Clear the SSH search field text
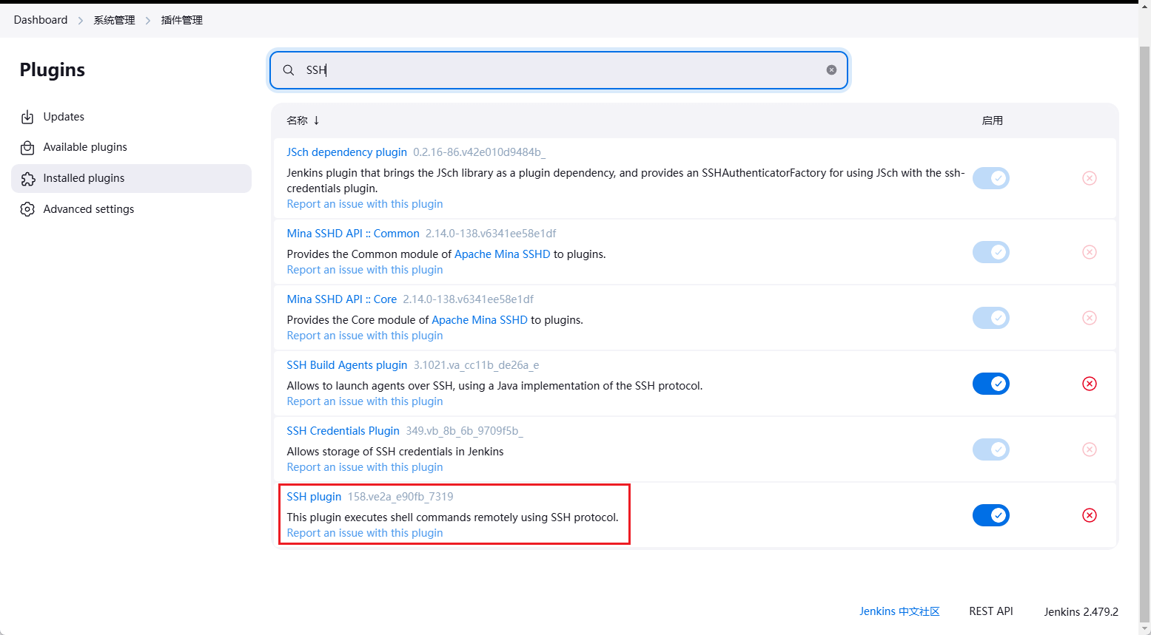This screenshot has height=635, width=1151. click(x=831, y=69)
